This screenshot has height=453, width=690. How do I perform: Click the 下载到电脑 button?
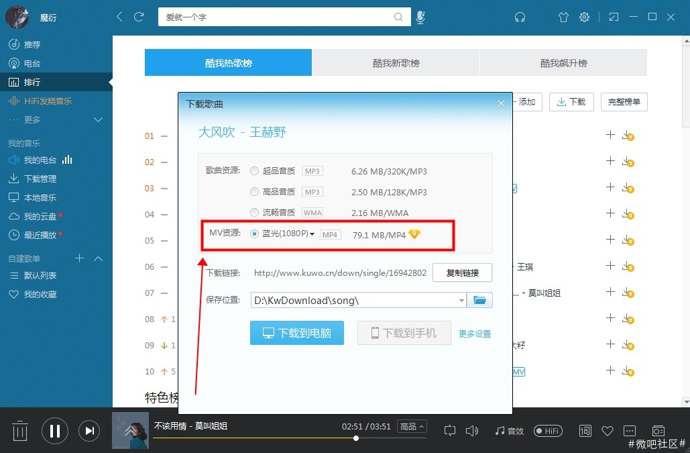tap(297, 333)
